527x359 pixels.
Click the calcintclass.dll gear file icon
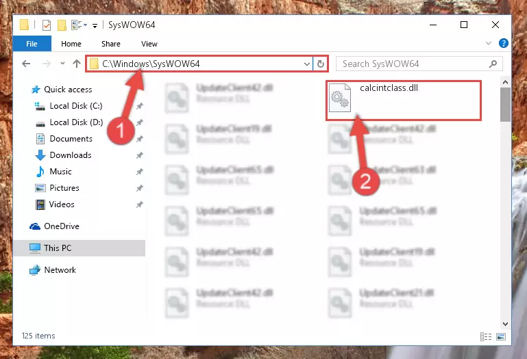[339, 98]
